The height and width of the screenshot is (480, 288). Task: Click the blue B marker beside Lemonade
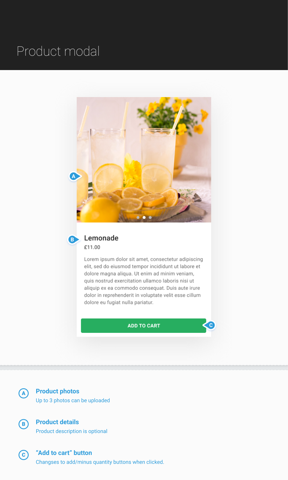73,239
